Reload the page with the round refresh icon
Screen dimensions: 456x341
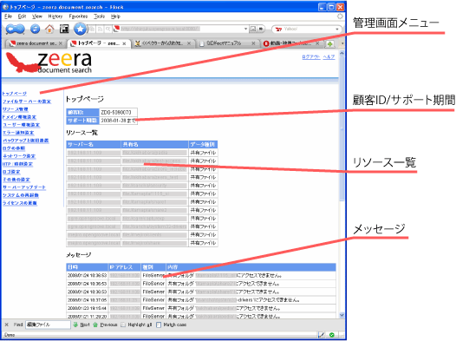[36, 29]
